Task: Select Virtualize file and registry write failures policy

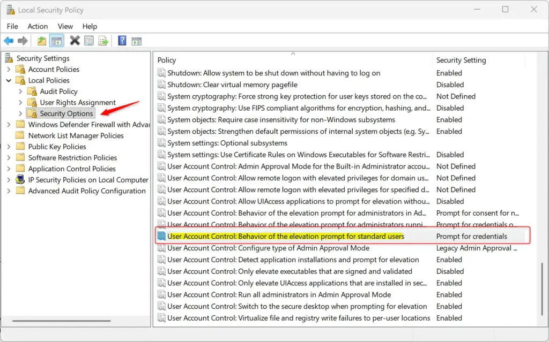Action: pos(299,318)
